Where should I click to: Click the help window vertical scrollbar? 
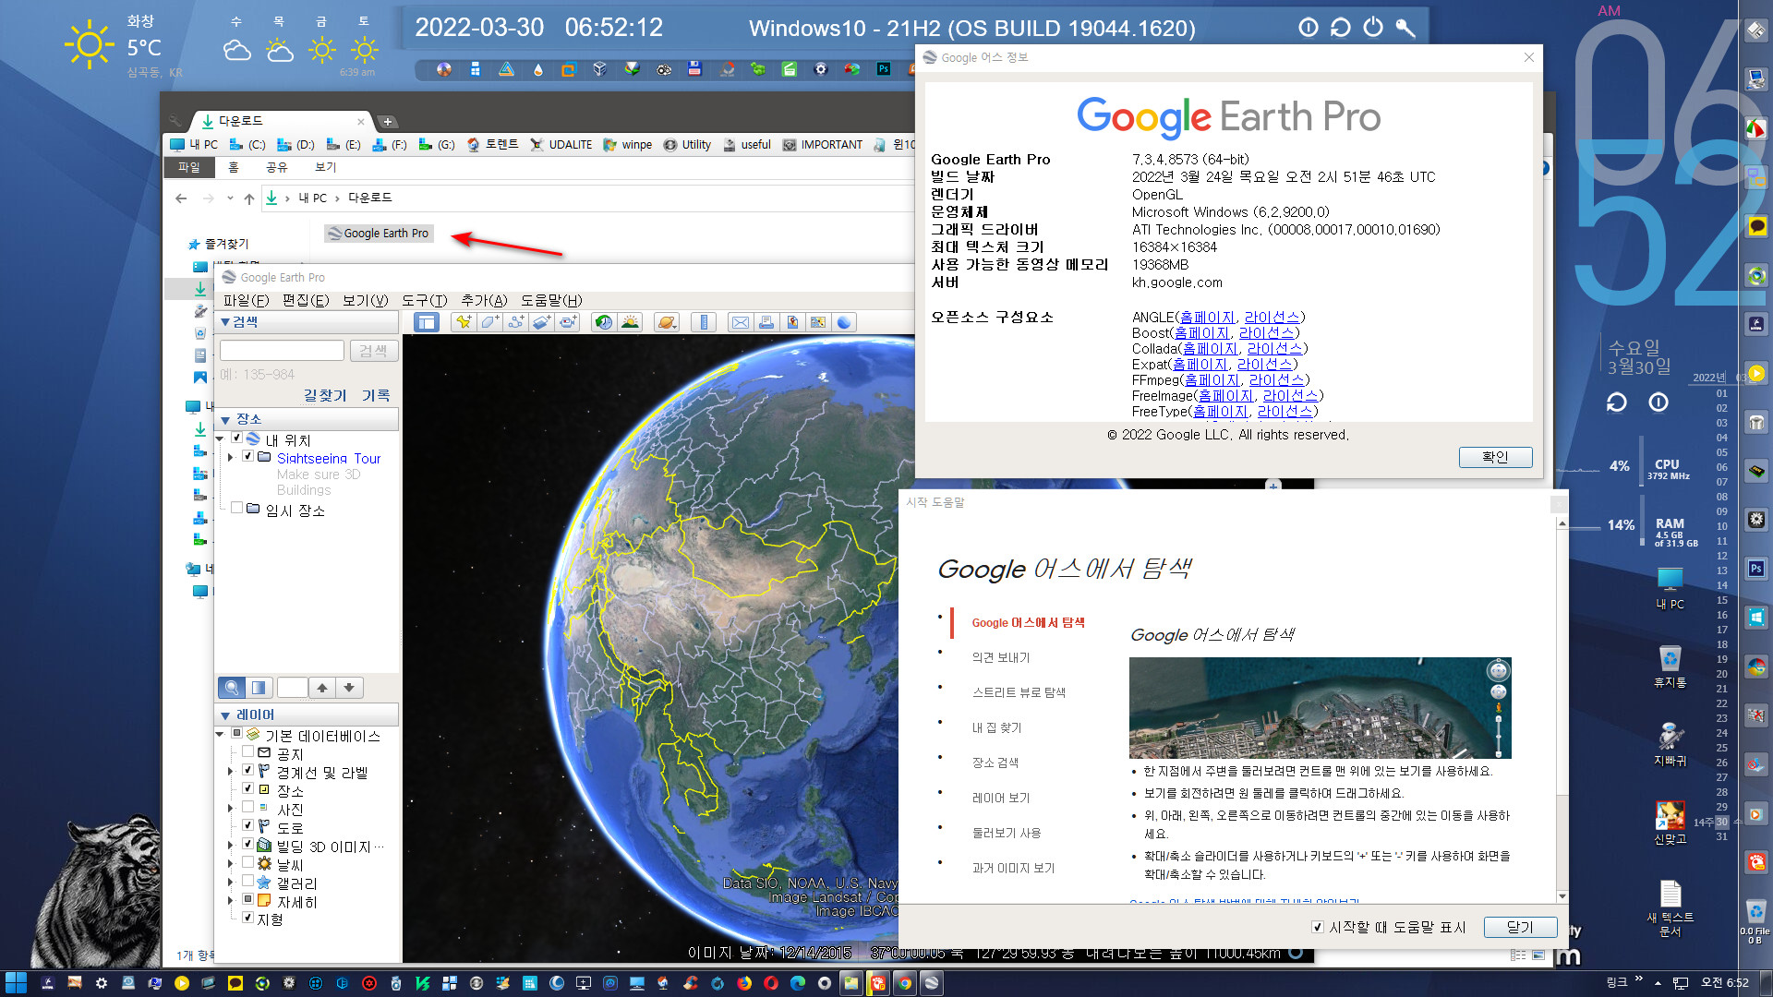tap(1562, 709)
